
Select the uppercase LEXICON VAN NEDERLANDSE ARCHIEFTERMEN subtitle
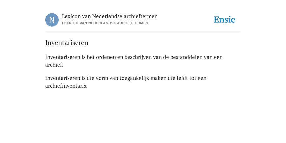pyautogui.click(x=105, y=23)
